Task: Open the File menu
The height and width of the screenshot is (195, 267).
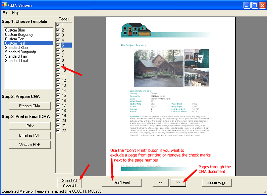Action: pos(5,13)
